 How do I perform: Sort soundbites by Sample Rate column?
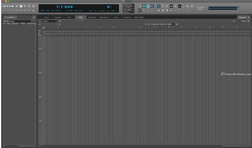click(31, 24)
